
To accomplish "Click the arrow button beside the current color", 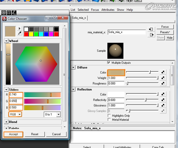I will click(x=20, y=29).
